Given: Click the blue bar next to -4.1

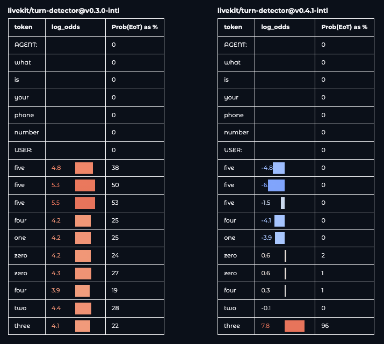Looking at the screenshot, I should click(279, 220).
